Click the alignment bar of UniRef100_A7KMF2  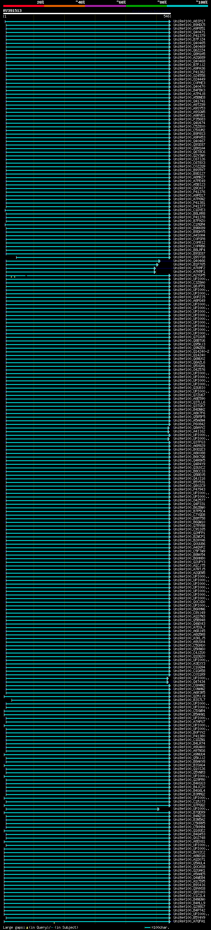point(81,268)
